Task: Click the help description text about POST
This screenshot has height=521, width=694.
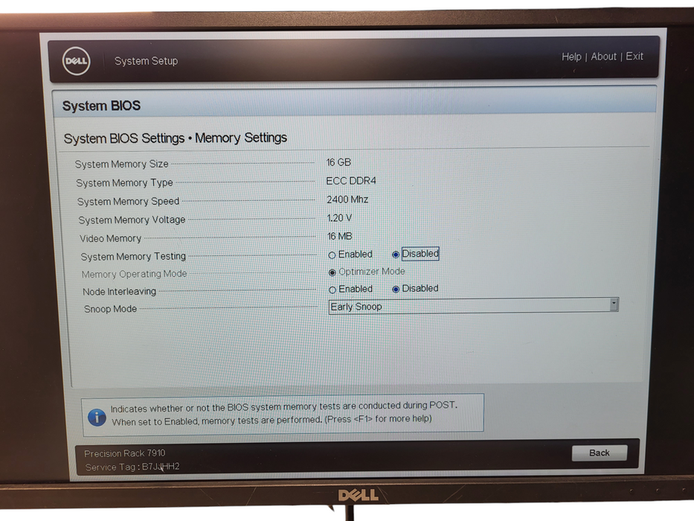Action: coord(283,413)
